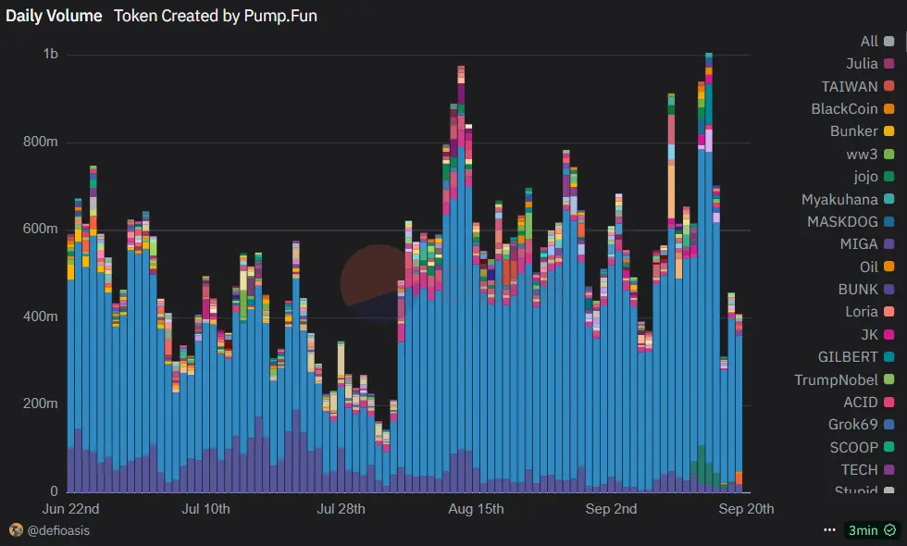
Task: Toggle the JK legend swatch
Action: click(889, 334)
